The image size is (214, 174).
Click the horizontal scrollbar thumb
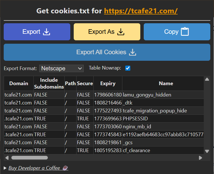click(30, 158)
